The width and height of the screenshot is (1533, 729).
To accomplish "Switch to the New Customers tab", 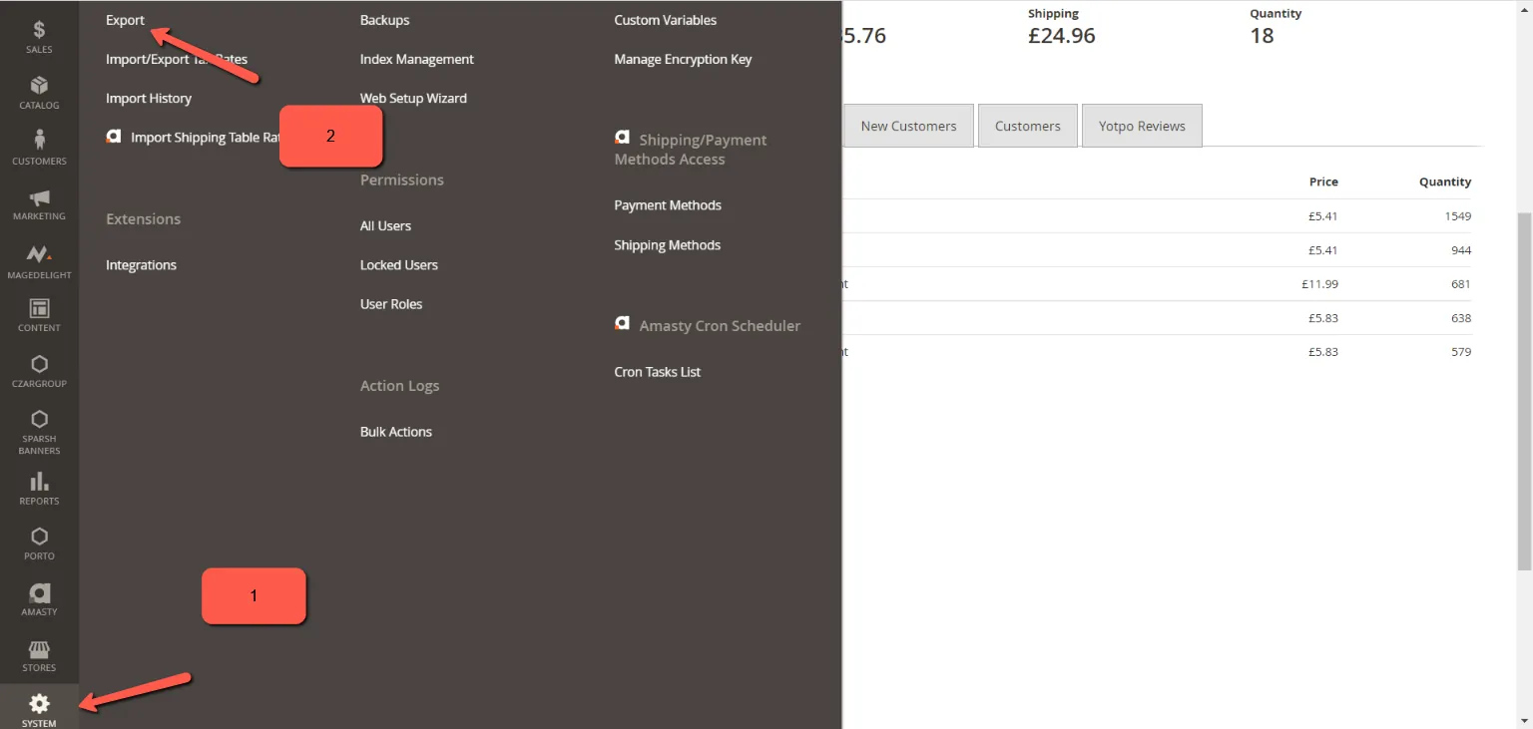I will pyautogui.click(x=908, y=126).
